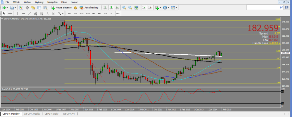
Task: Toggle the chart shift icon
Action: pos(150,8)
